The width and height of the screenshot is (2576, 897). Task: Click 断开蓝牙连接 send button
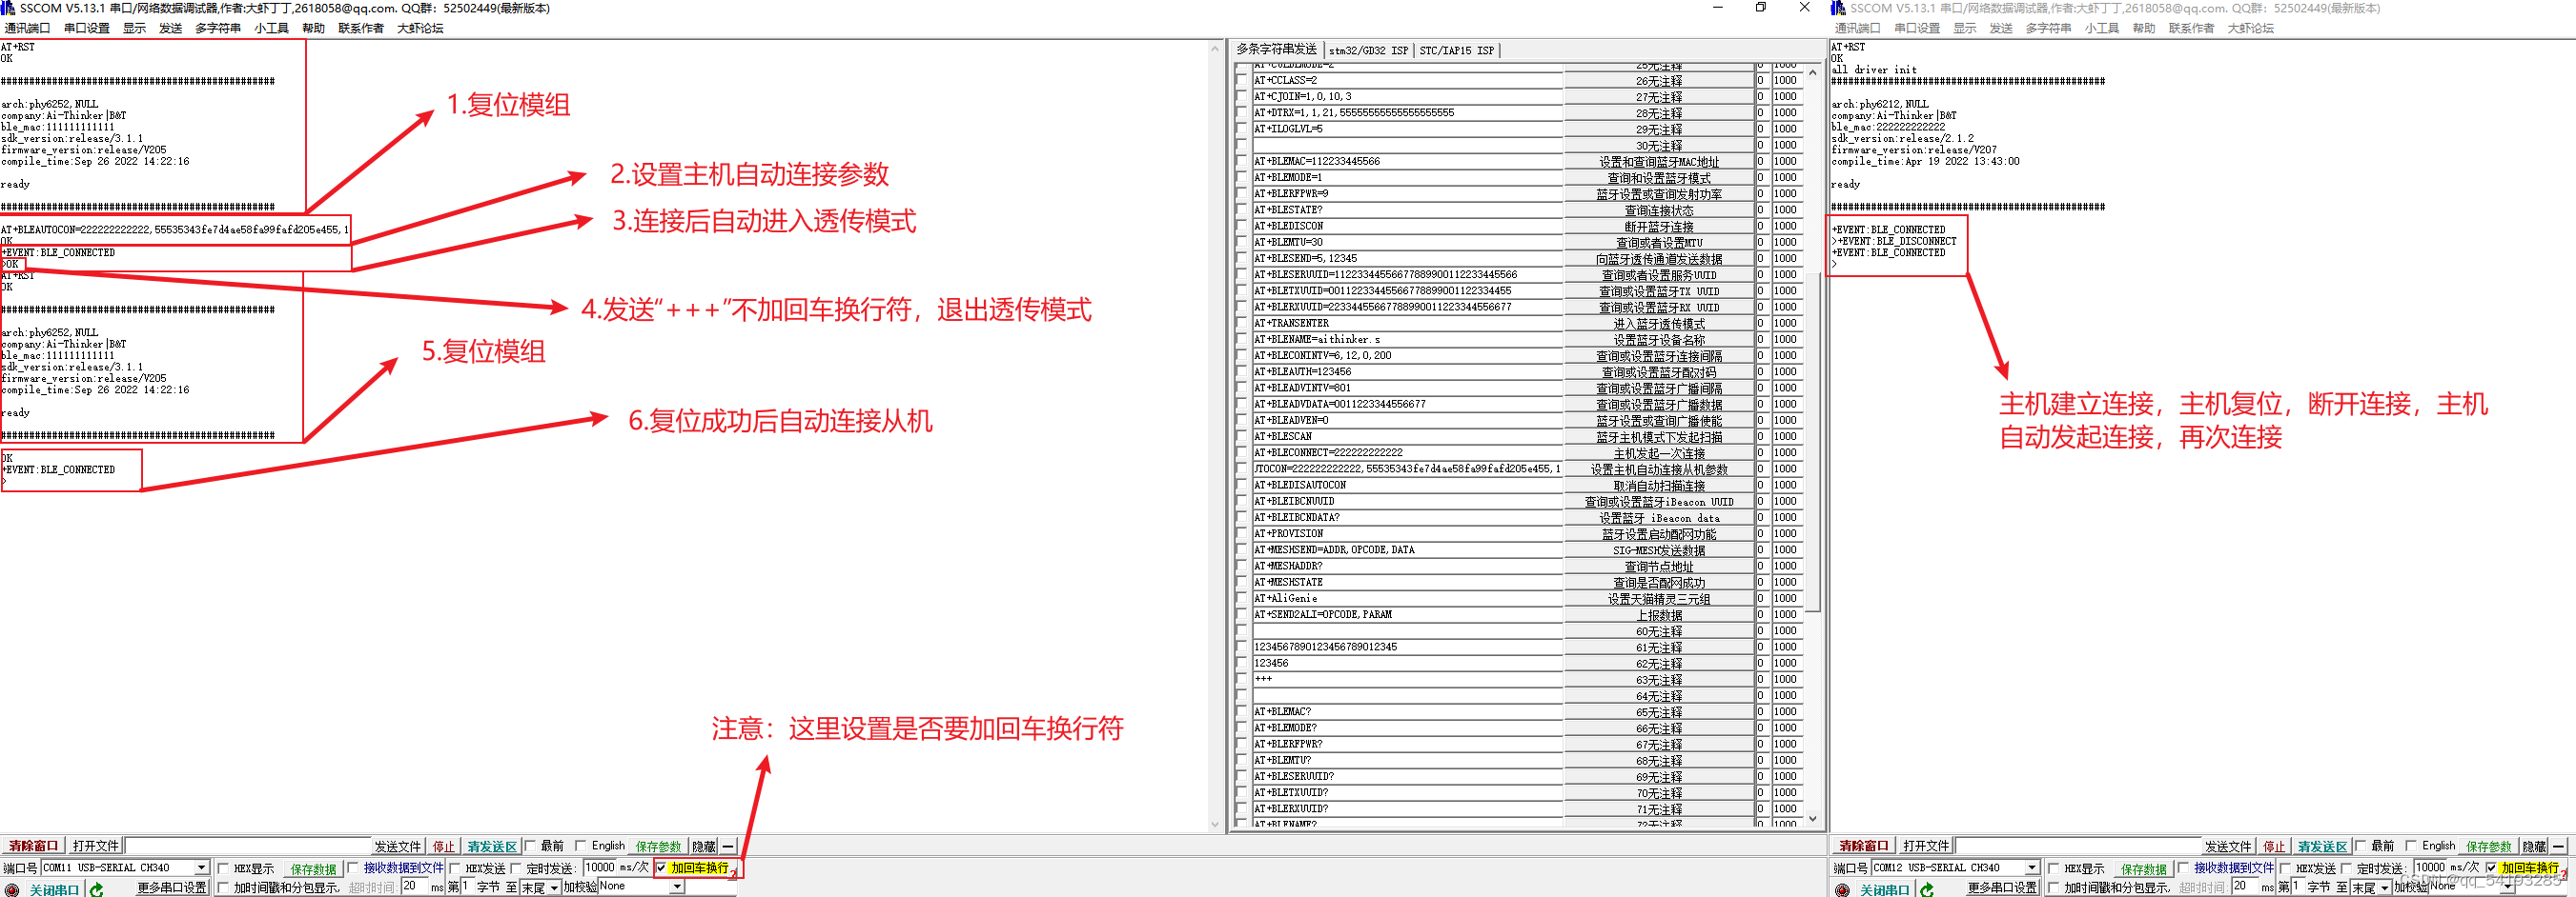click(1659, 227)
